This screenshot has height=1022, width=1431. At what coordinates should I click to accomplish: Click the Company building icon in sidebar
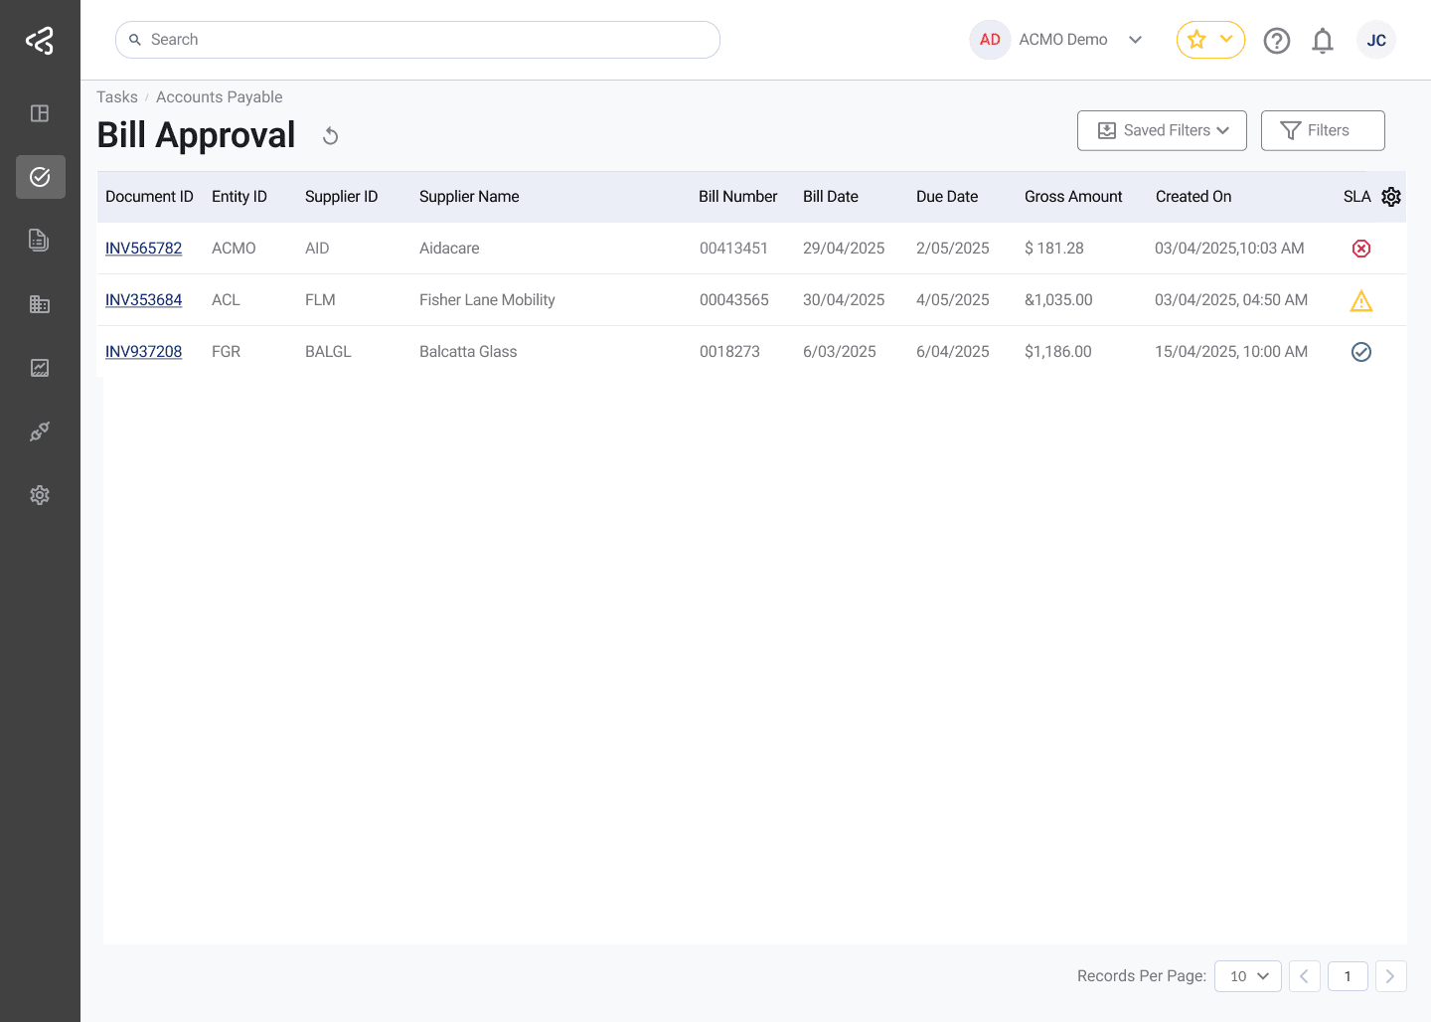coord(40,304)
